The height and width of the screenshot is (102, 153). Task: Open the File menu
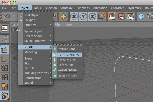(4, 8)
